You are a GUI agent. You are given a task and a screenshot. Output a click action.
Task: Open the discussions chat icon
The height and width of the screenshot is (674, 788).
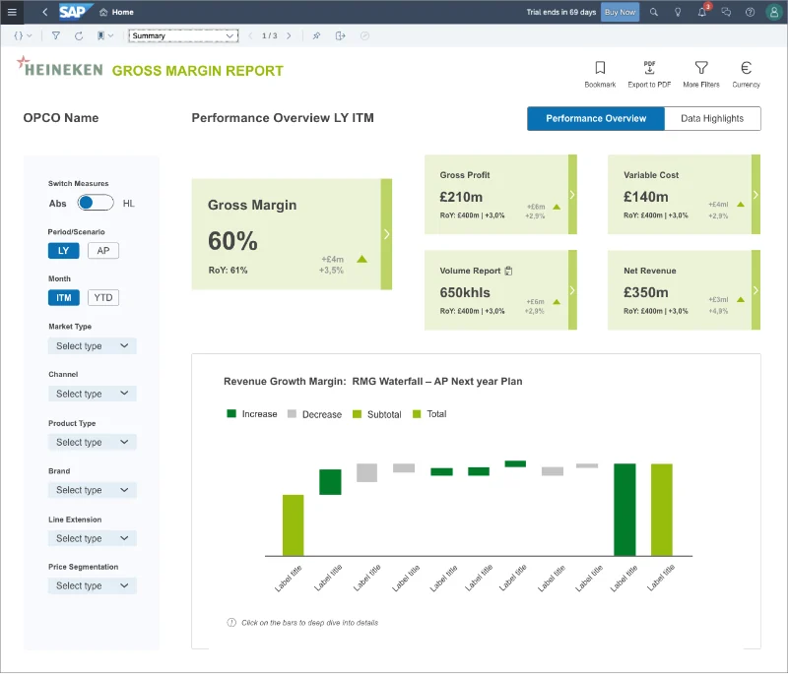click(726, 12)
